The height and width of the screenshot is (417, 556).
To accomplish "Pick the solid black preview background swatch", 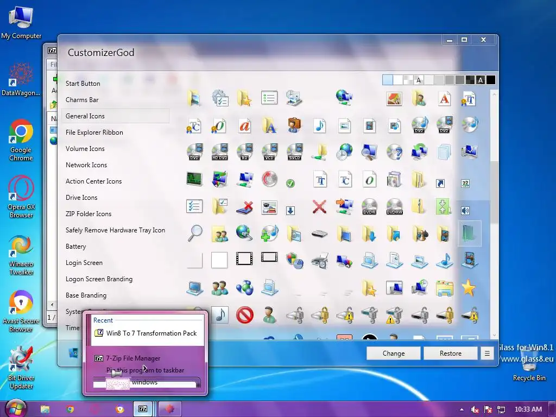I will click(491, 80).
